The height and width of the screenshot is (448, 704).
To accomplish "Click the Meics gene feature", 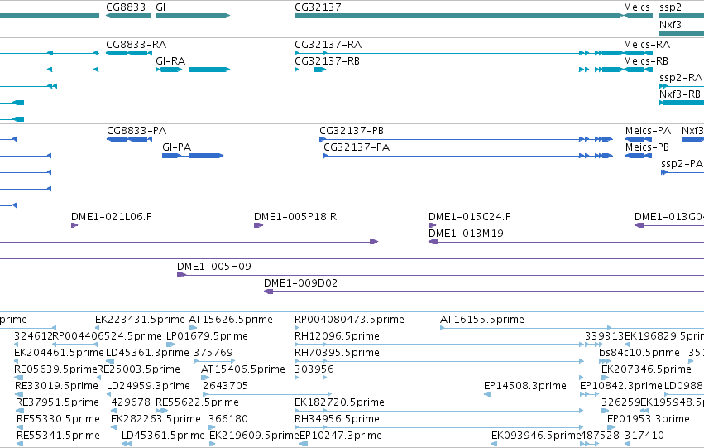I will tap(638, 16).
